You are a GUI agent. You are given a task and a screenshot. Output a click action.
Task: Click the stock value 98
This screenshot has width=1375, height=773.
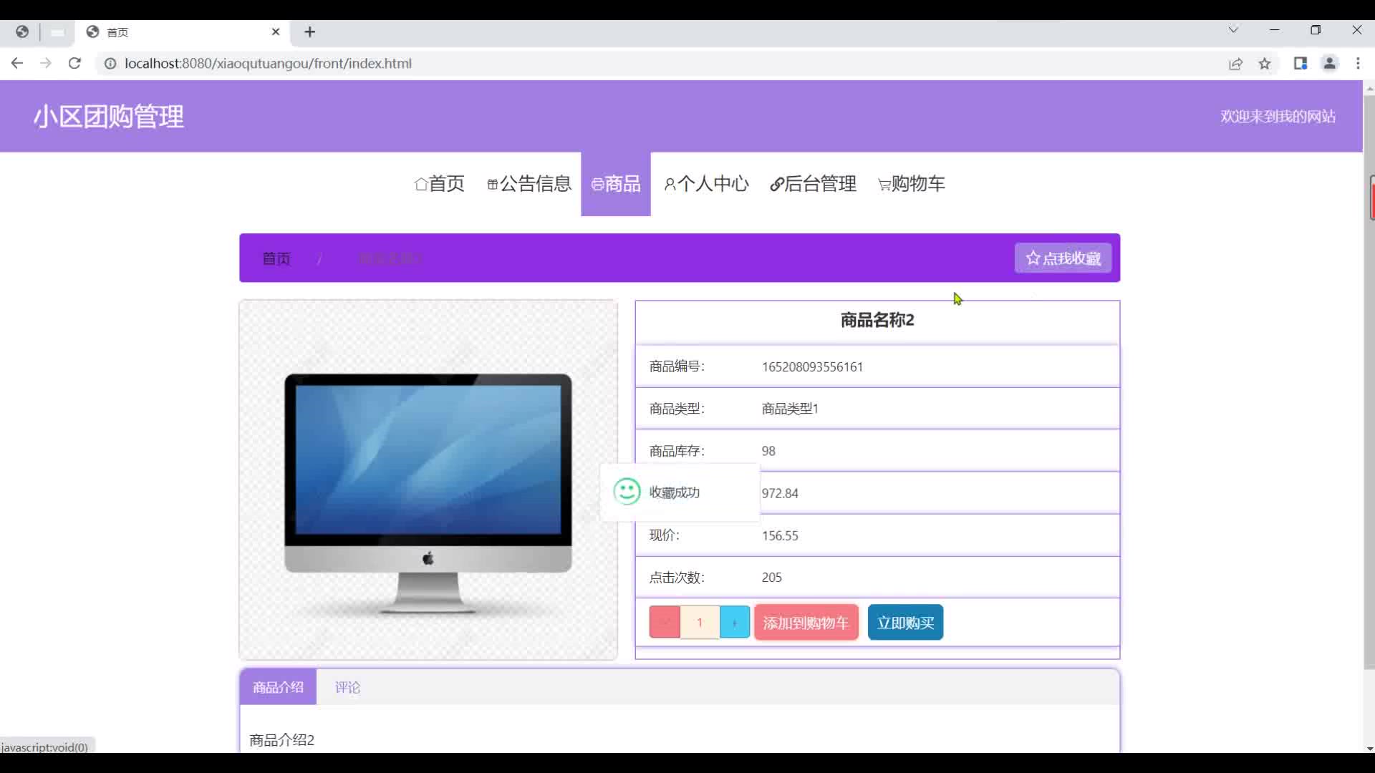(x=768, y=451)
